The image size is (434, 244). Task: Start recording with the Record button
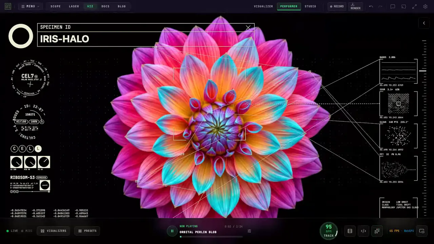tap(337, 6)
